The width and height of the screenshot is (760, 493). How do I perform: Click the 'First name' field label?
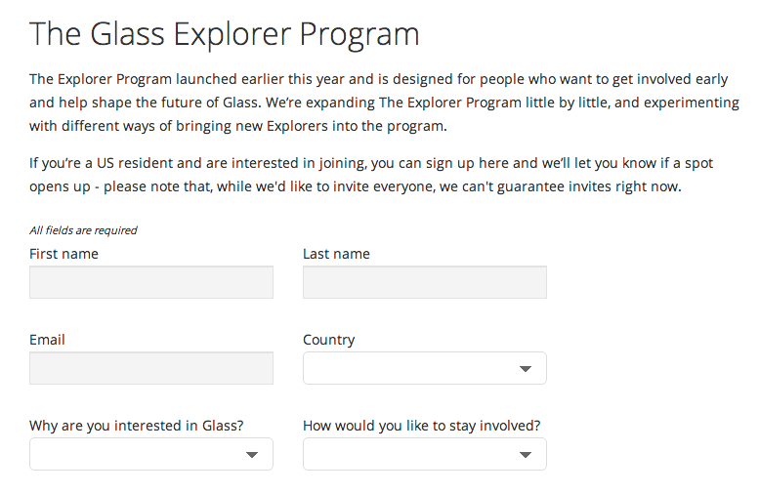[x=63, y=254]
